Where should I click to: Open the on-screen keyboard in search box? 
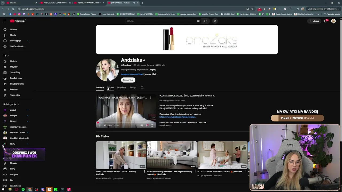[x=198, y=21]
